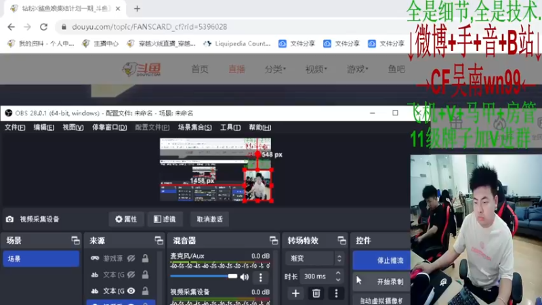
Task: Open 麦克风/Aux options three-dot menu
Action: pyautogui.click(x=261, y=277)
